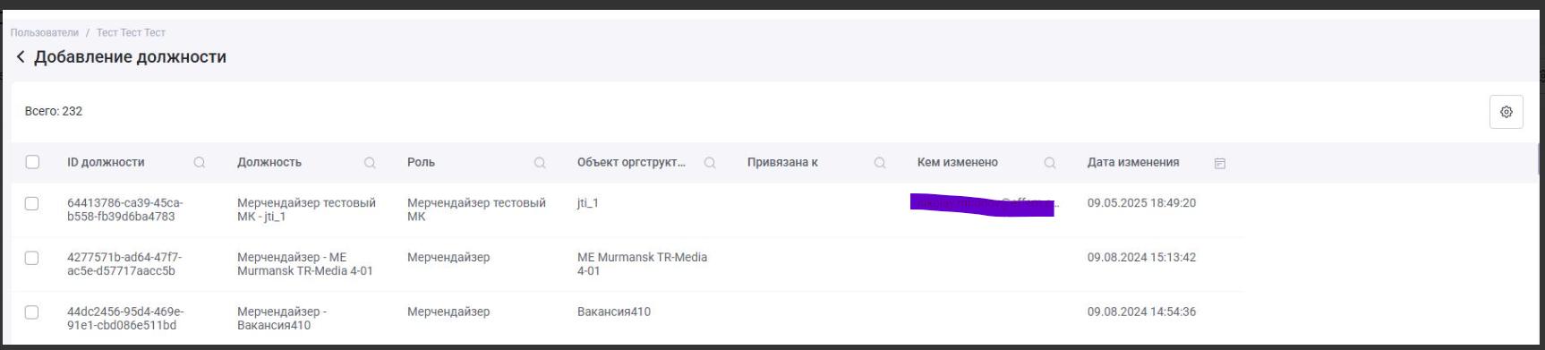Go back using the arrow beside Добавление должности
The height and width of the screenshot is (350, 1545).
click(x=21, y=56)
